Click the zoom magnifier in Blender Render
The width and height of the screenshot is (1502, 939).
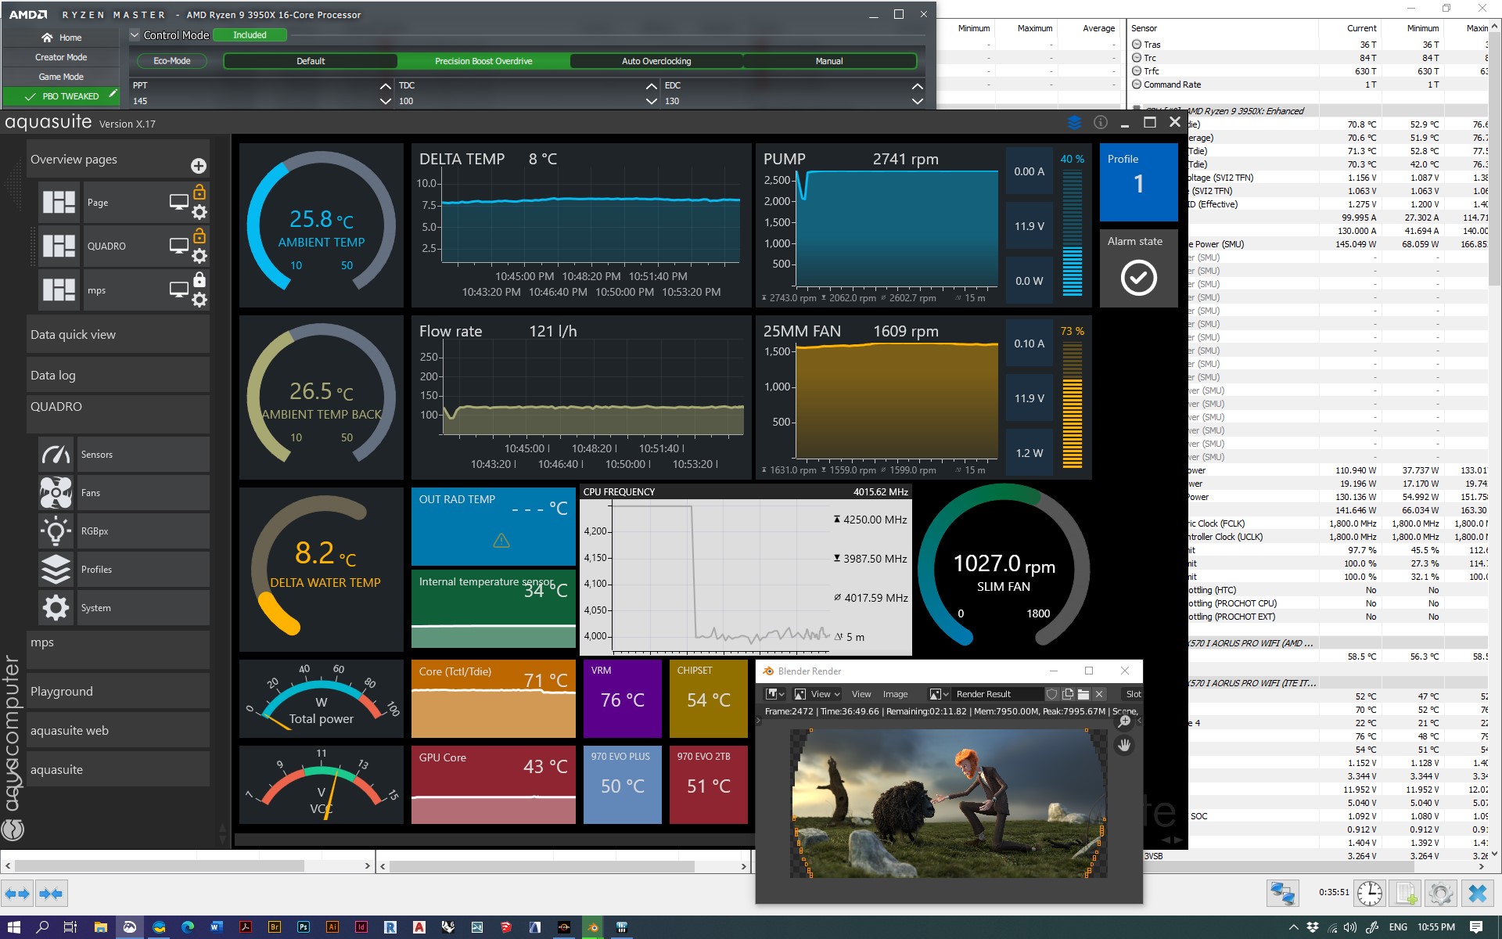click(1124, 721)
